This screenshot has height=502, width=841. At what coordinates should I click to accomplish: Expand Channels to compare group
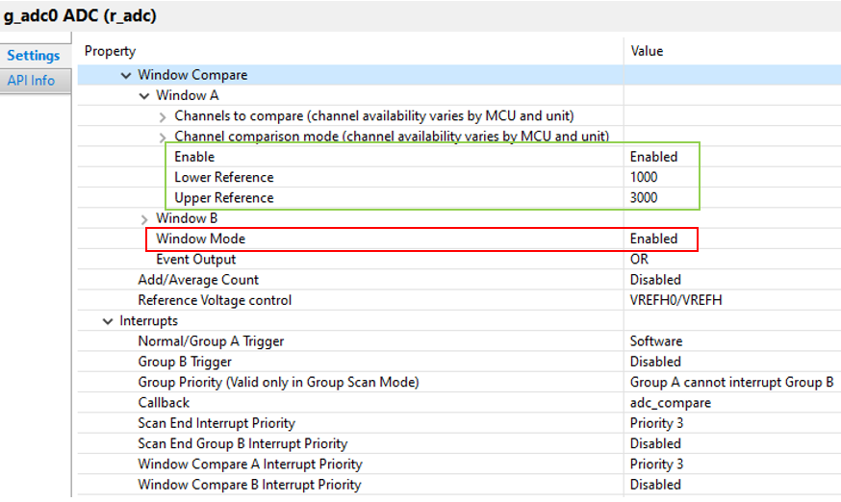tap(163, 117)
